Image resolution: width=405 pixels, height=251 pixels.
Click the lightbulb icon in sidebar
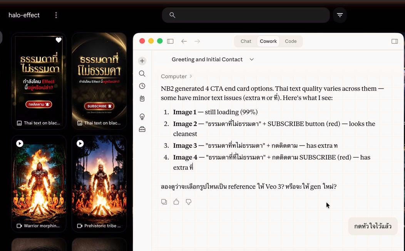142,117
